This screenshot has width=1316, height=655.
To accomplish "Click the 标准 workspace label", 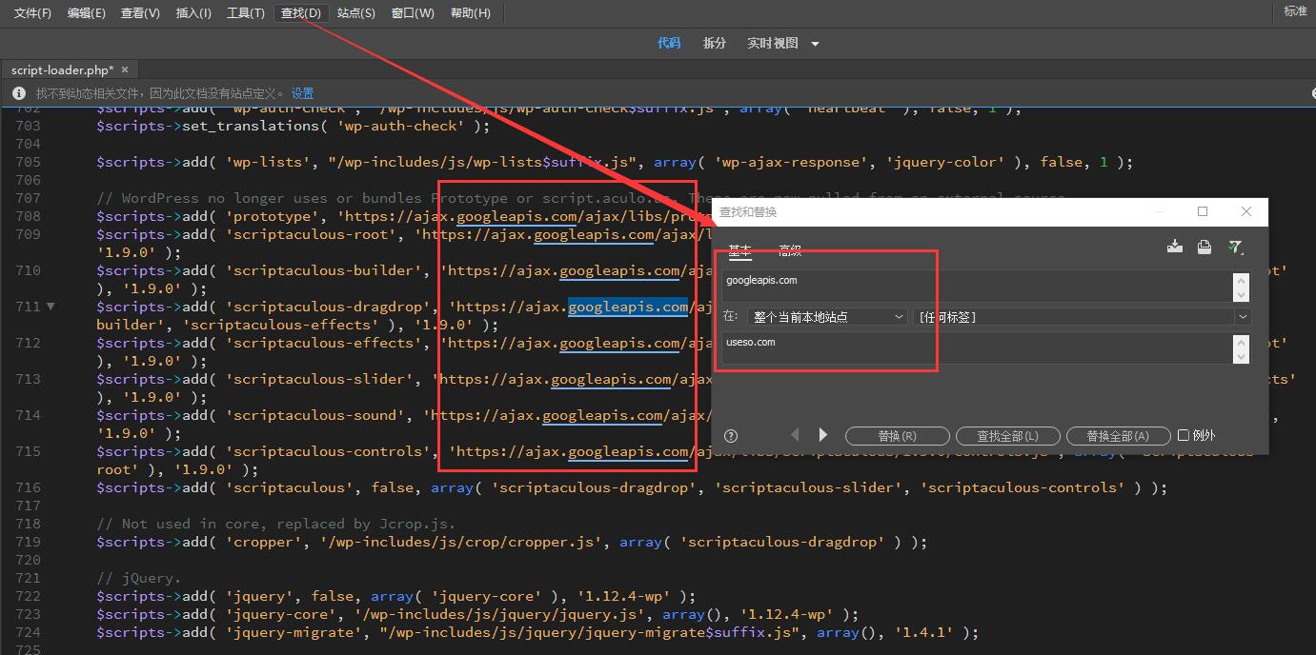I will (1295, 11).
